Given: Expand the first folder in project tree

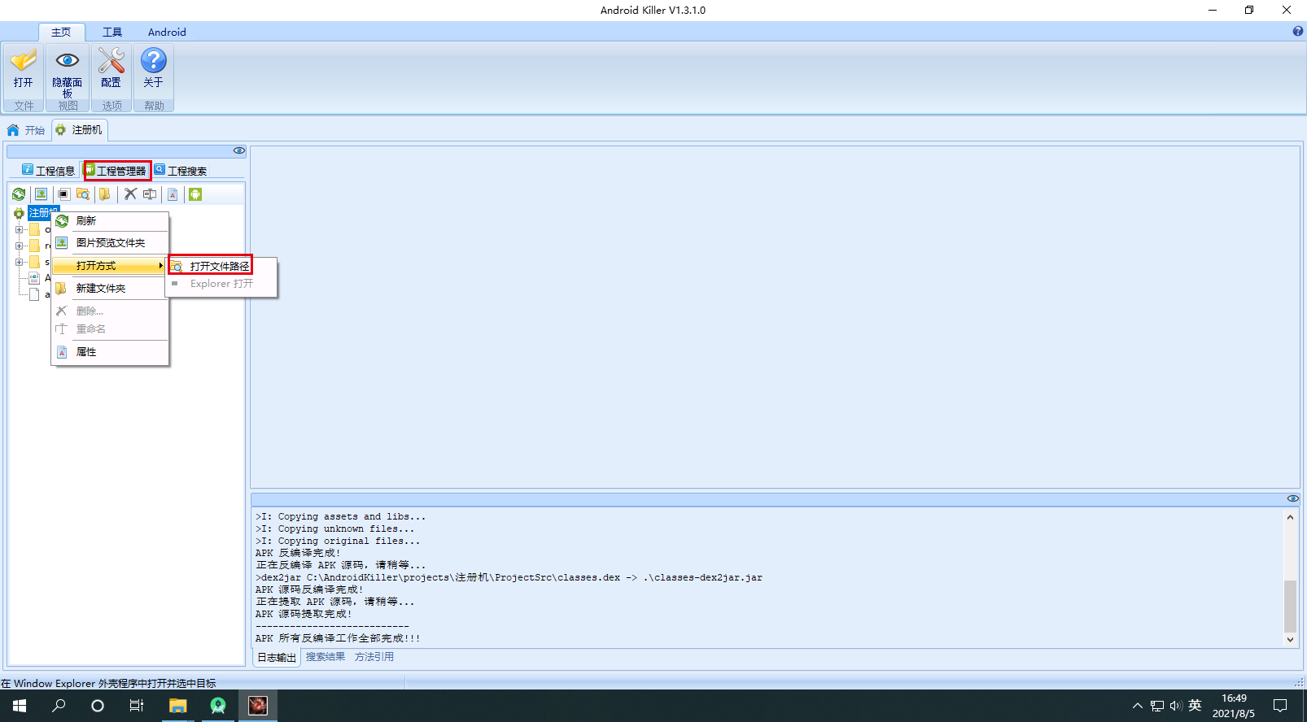Looking at the screenshot, I should coord(19,229).
